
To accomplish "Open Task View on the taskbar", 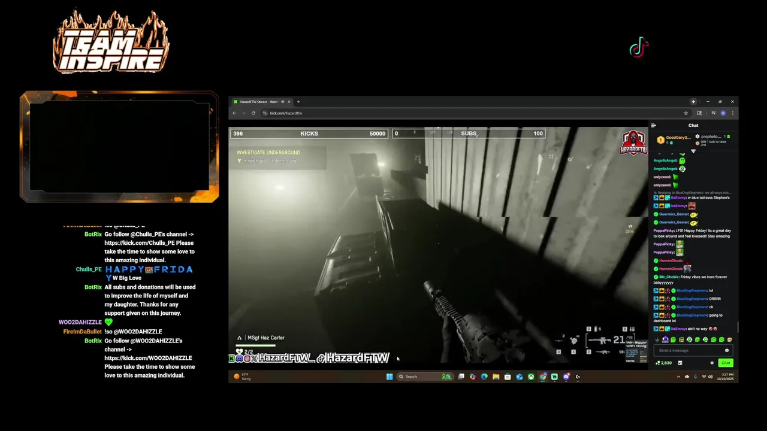I will 461,377.
